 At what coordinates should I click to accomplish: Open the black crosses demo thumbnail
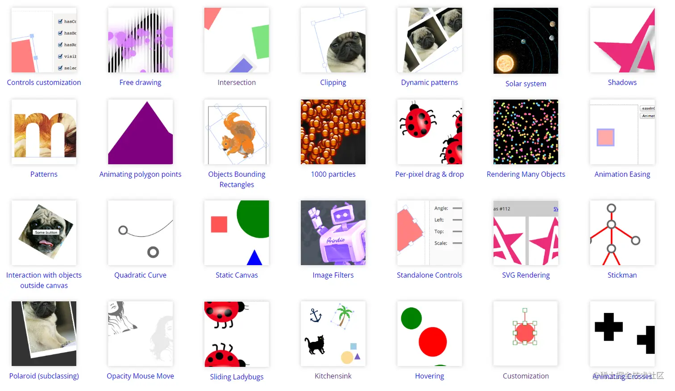[622, 334]
